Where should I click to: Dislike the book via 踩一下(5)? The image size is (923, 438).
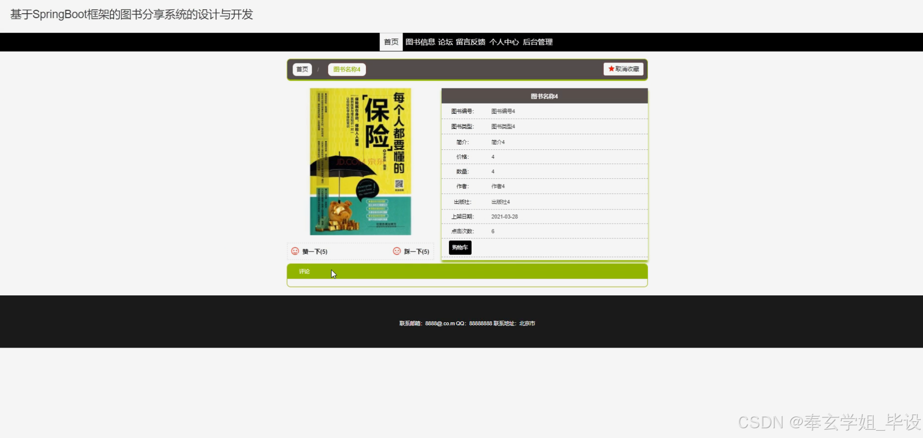[x=416, y=251]
